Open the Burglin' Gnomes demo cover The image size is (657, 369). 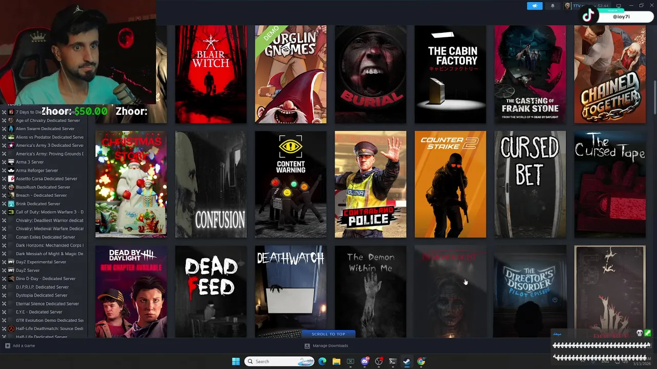click(x=291, y=74)
